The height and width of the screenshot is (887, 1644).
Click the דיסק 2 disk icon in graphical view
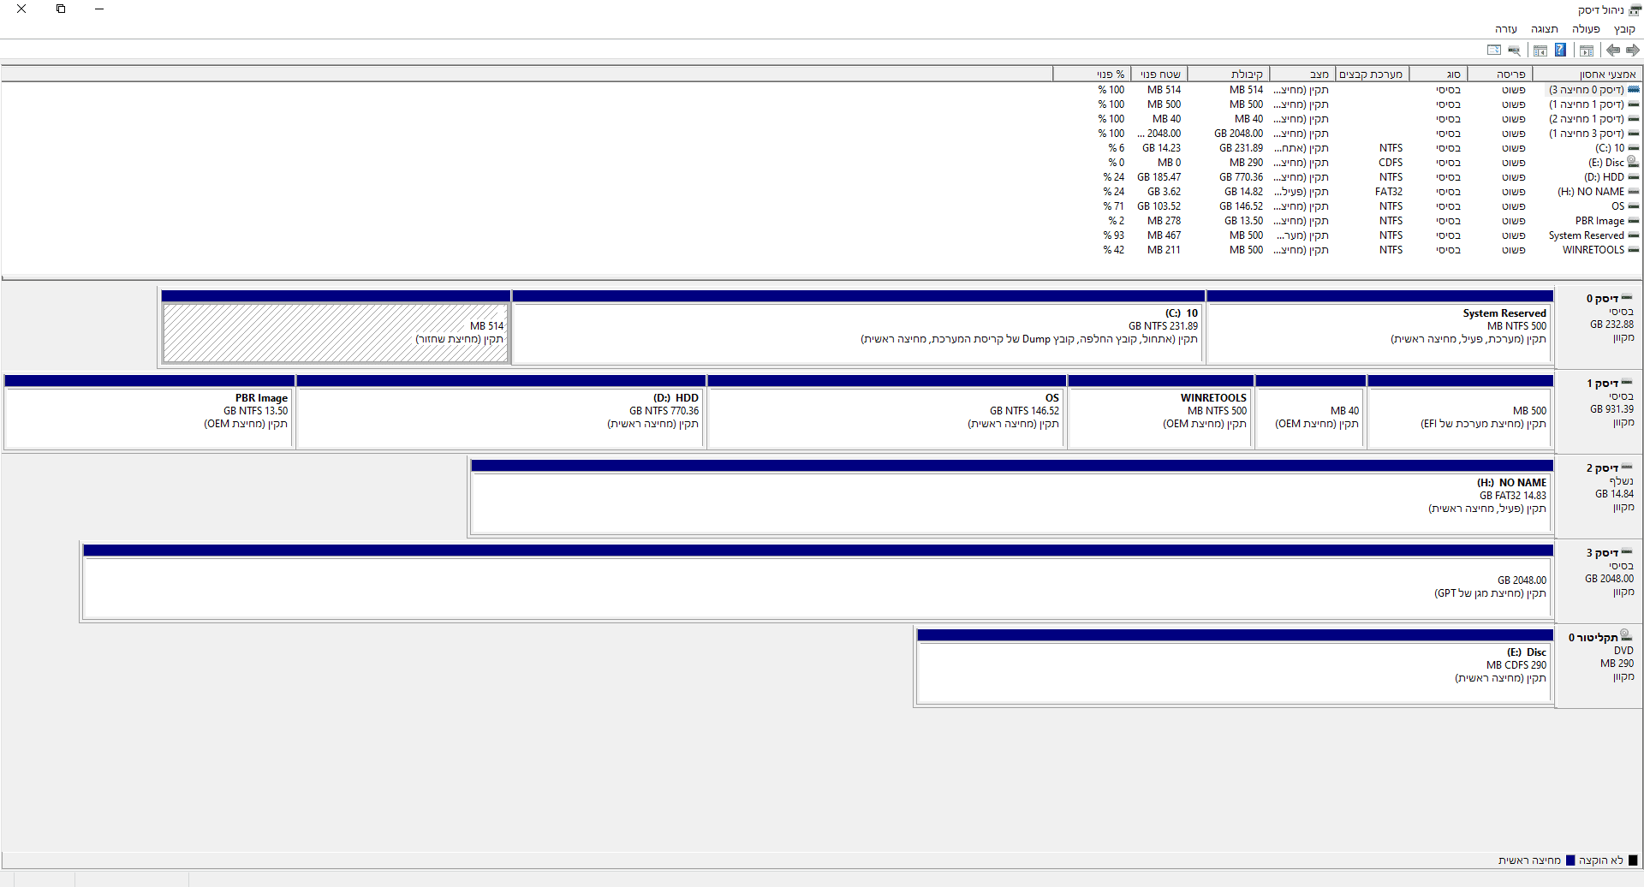pos(1627,467)
